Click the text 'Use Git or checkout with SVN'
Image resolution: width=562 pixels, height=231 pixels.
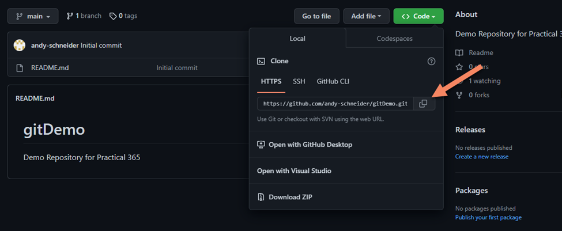pos(295,119)
